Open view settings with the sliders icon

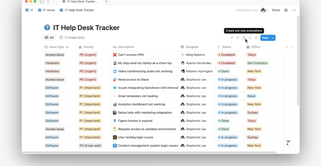pos(256,38)
